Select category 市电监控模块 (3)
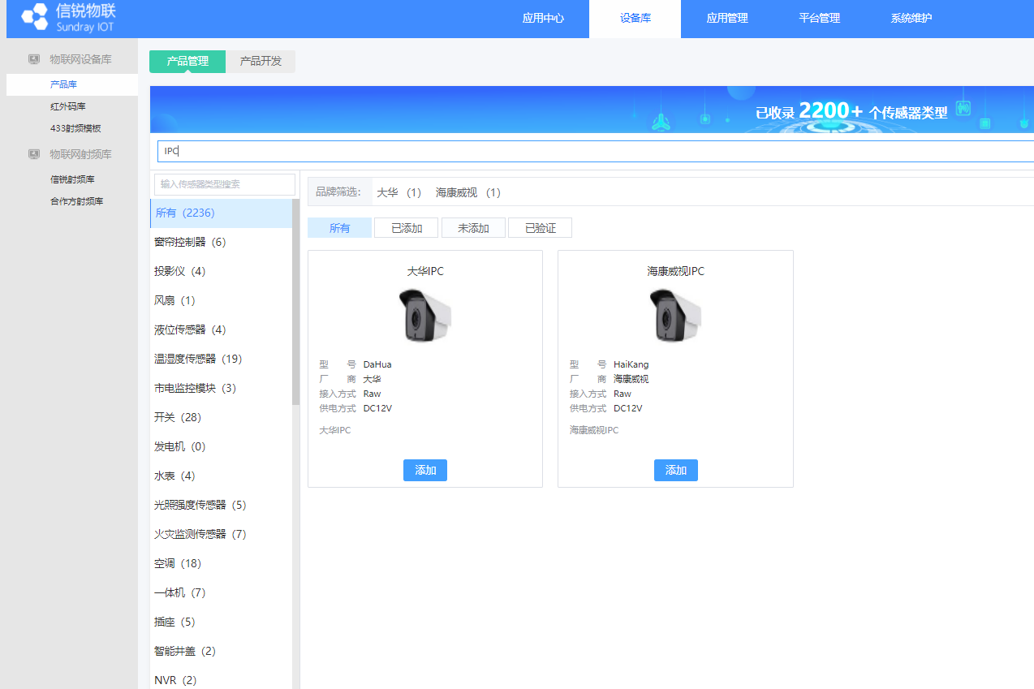Image resolution: width=1034 pixels, height=689 pixels. coord(221,388)
